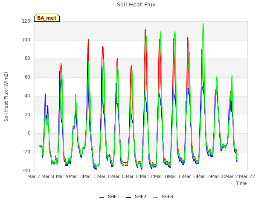273x205 pixels.
Task: Click the Mar 12 x-axis date label
Action: pos(105,176)
